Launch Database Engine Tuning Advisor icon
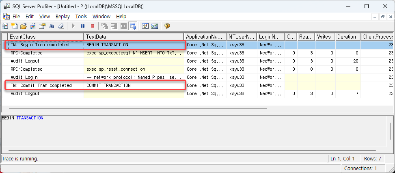 tap(145, 26)
